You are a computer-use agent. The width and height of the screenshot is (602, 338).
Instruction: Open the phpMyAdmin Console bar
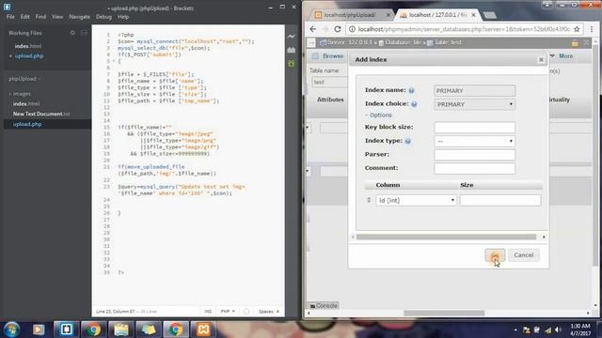coord(324,305)
